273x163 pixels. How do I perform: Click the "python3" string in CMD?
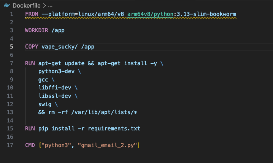(56, 145)
